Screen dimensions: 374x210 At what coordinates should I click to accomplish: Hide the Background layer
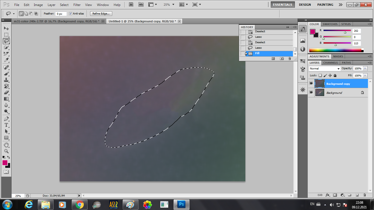[311, 92]
